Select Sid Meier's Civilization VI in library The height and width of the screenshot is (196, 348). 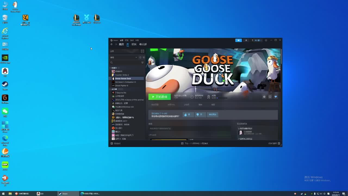click(127, 82)
